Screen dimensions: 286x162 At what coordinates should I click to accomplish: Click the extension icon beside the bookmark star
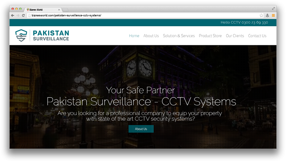click(x=267, y=16)
